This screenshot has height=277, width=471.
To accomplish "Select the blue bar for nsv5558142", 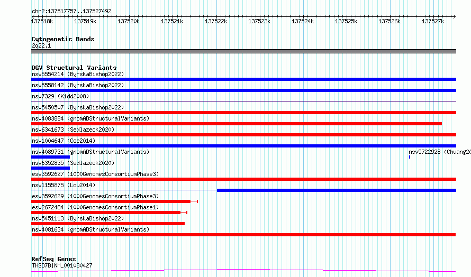I will click(x=243, y=90).
